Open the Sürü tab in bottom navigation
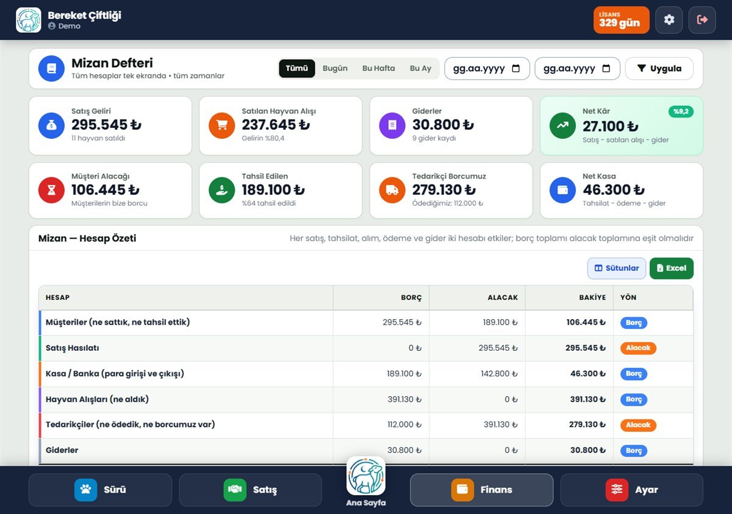Image resolution: width=732 pixels, height=514 pixels. click(x=100, y=490)
